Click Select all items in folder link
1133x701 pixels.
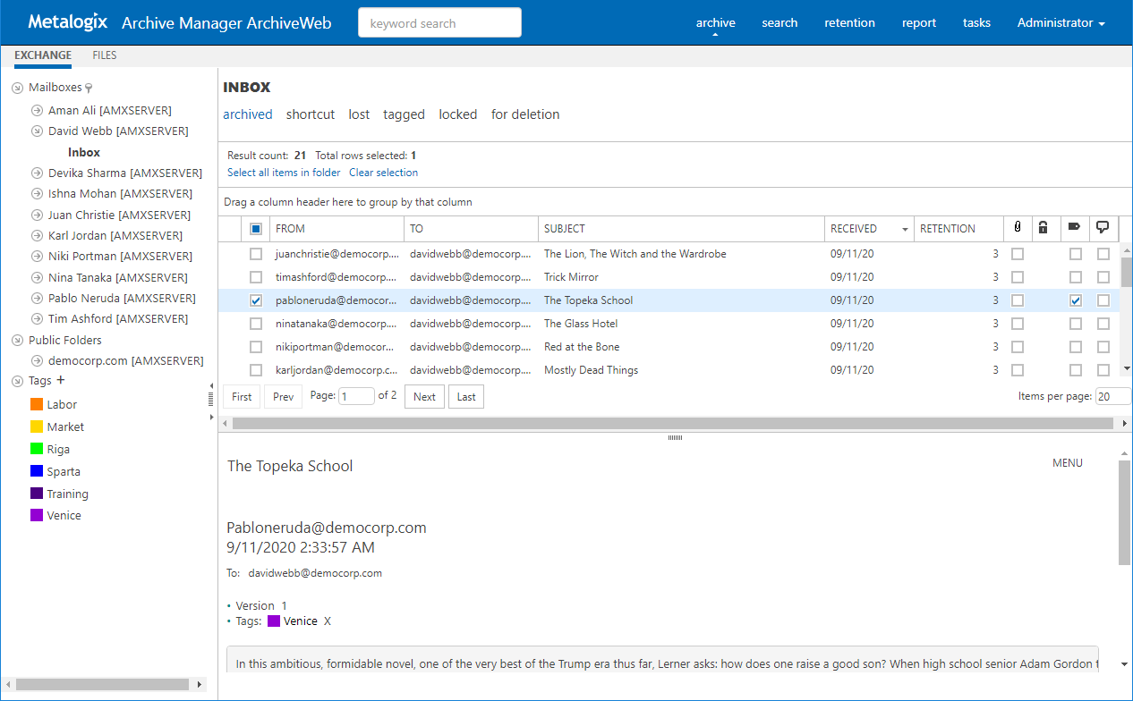coord(284,173)
